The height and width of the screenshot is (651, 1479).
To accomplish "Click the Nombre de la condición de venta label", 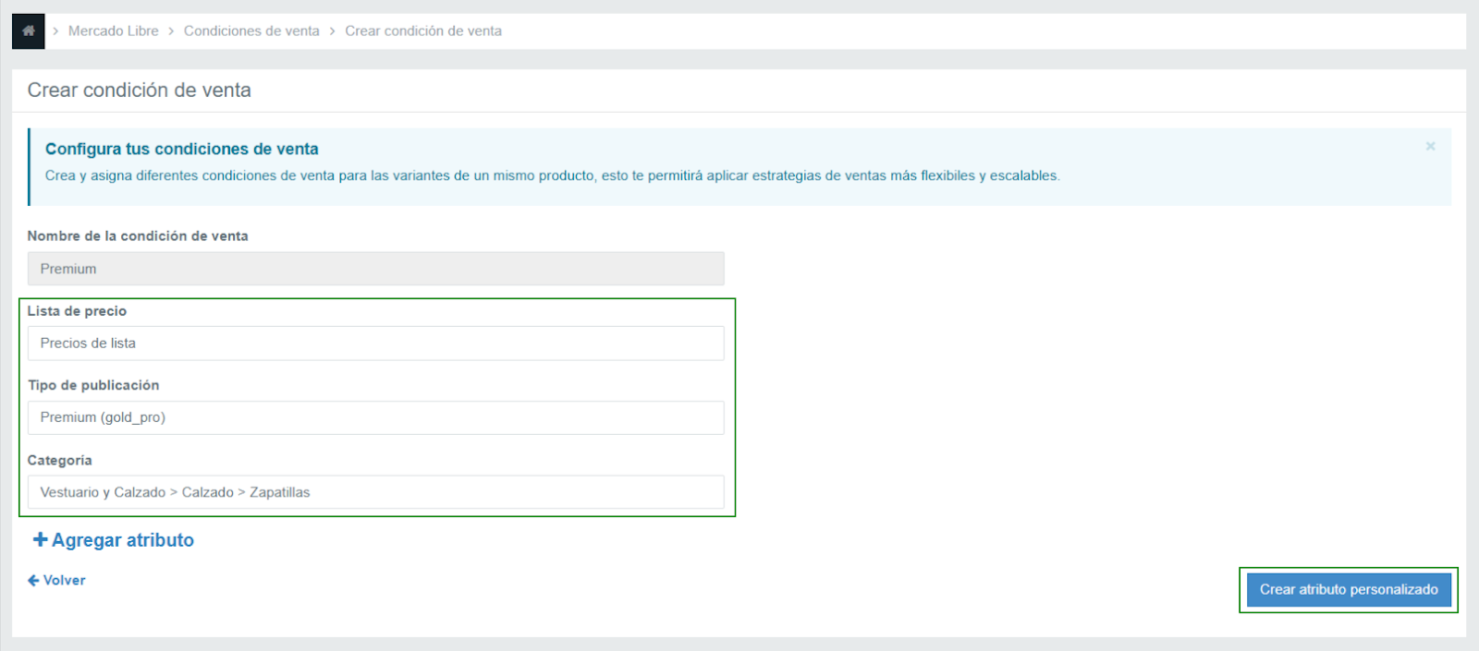I will pyautogui.click(x=138, y=236).
